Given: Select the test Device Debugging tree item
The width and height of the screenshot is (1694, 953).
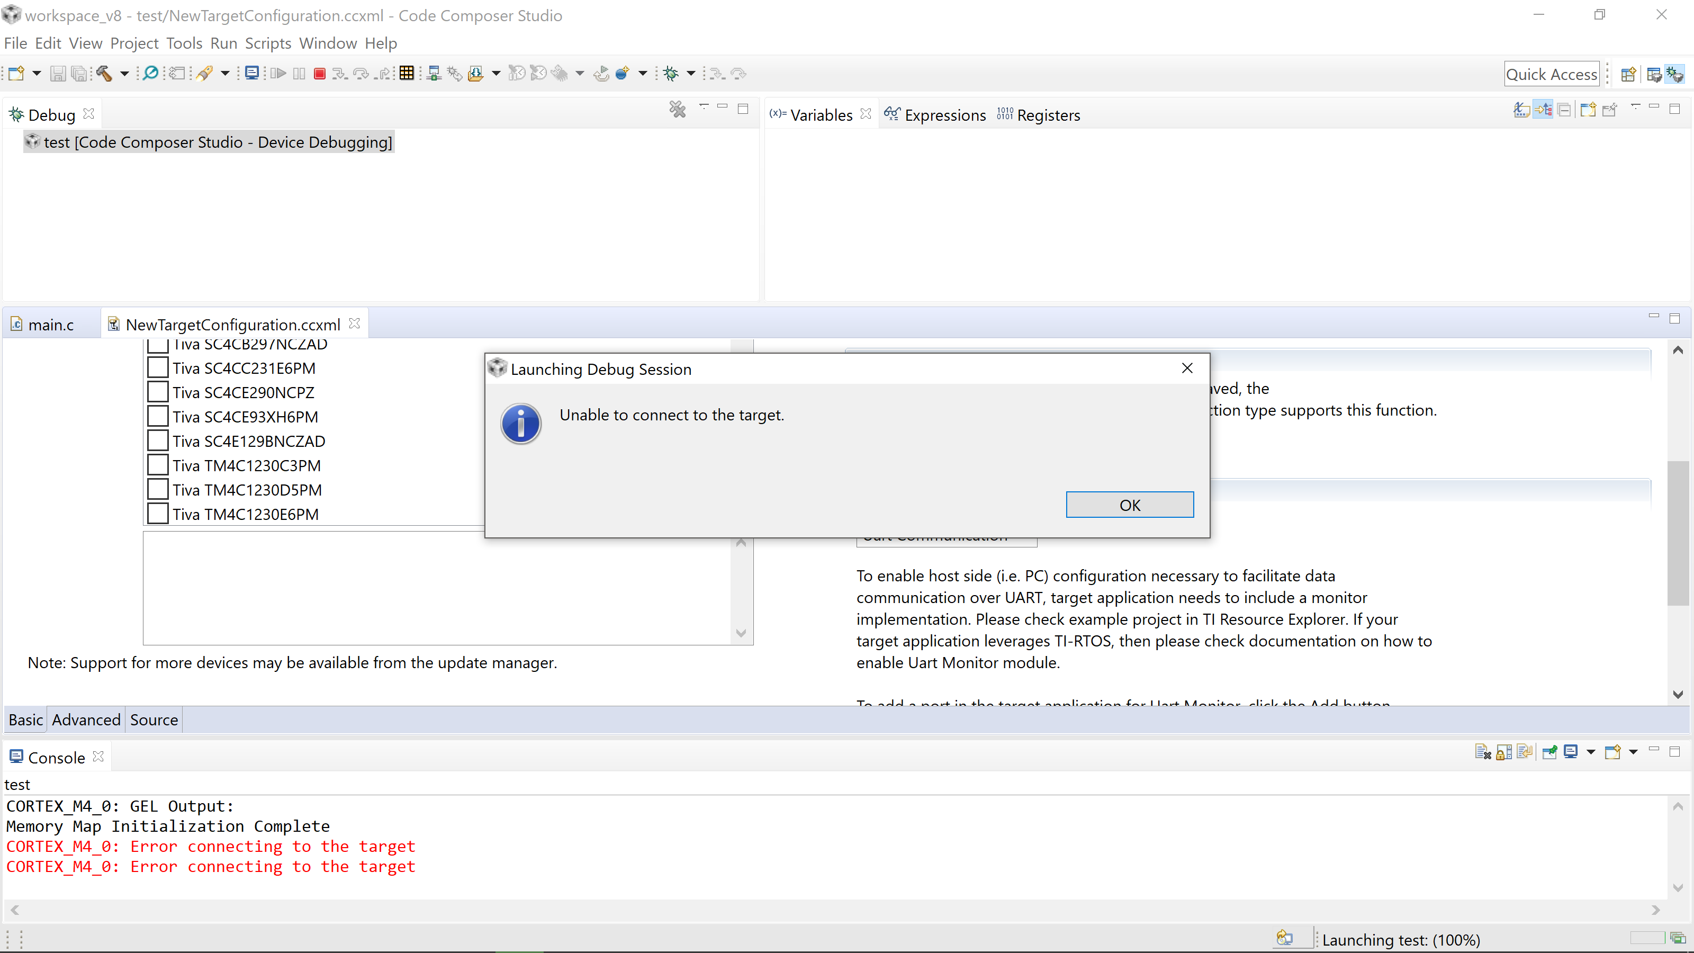Looking at the screenshot, I should coord(210,142).
